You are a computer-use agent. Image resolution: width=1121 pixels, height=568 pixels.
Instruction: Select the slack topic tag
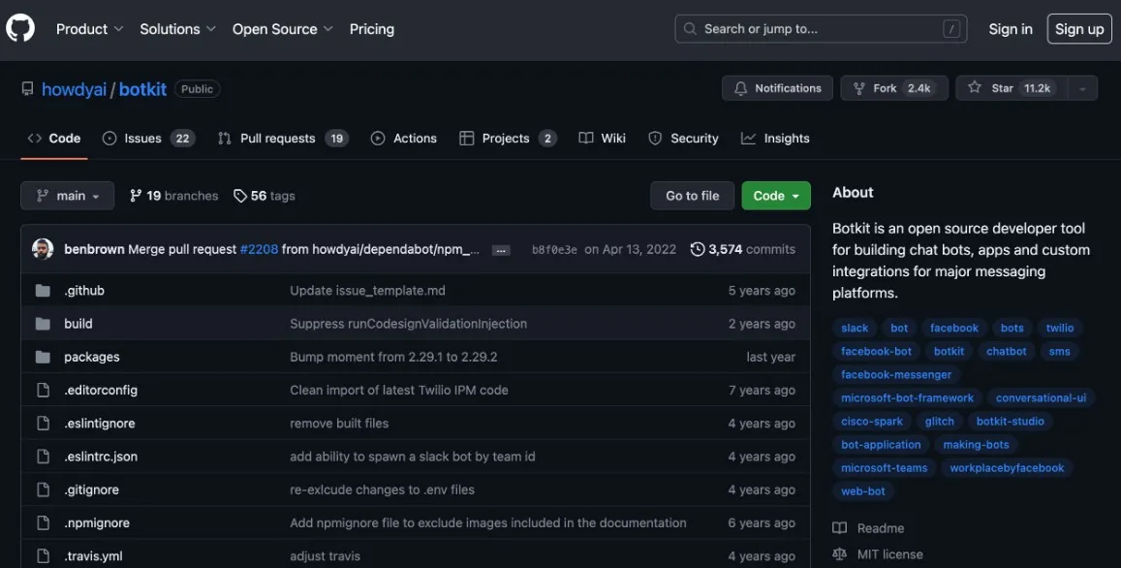(855, 329)
